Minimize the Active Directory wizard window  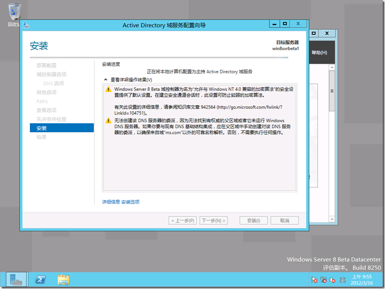point(274,24)
